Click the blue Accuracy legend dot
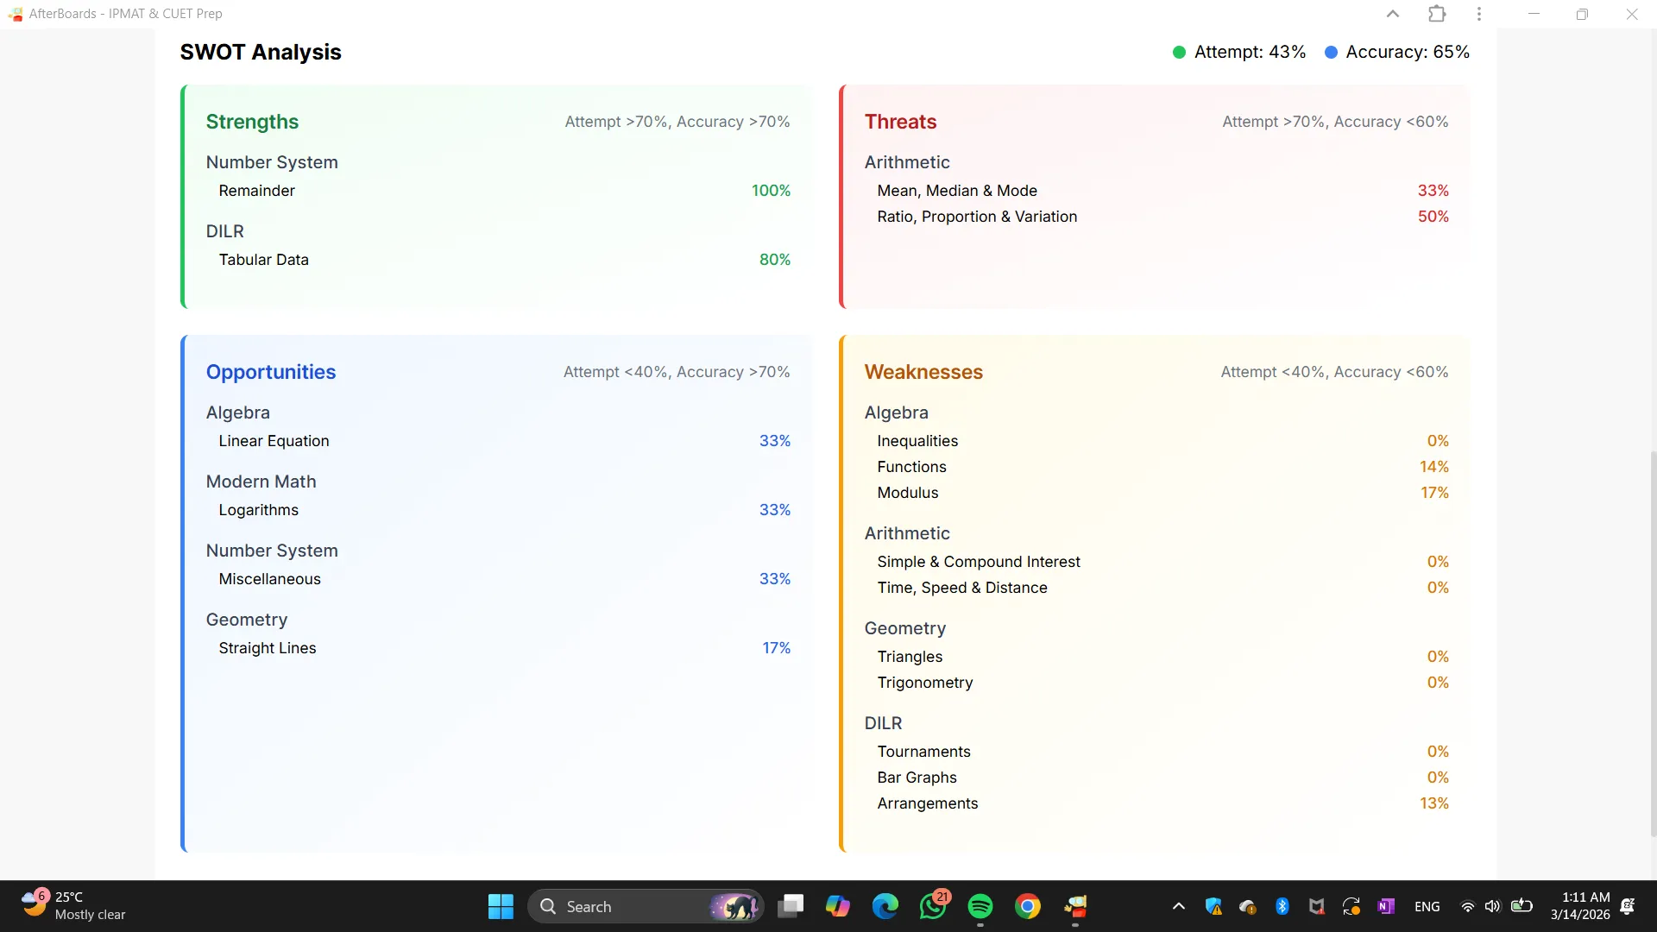Screen dimensions: 1657x932 (1331, 53)
